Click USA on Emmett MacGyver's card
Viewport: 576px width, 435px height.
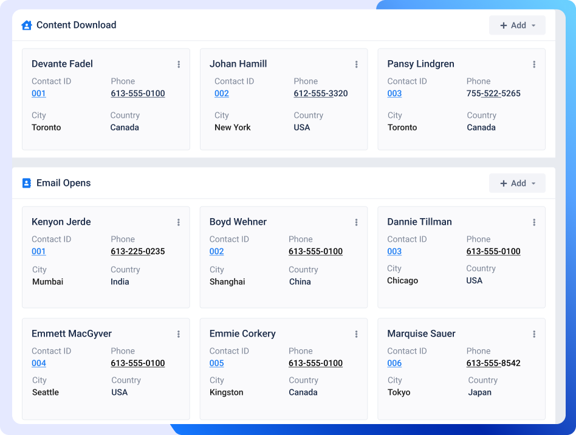pos(119,392)
